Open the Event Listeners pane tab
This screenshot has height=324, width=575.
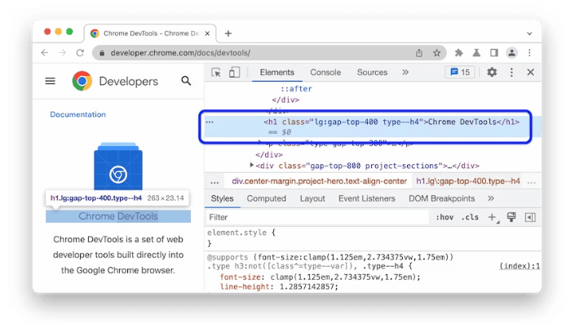pos(367,198)
